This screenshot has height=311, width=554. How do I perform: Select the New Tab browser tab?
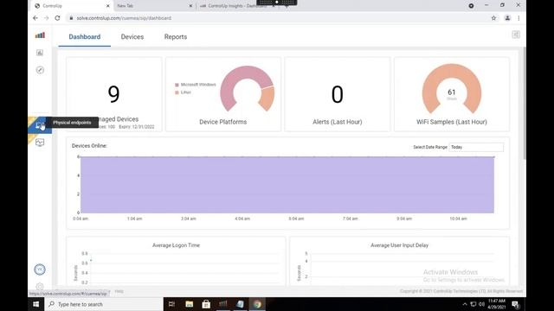click(154, 6)
